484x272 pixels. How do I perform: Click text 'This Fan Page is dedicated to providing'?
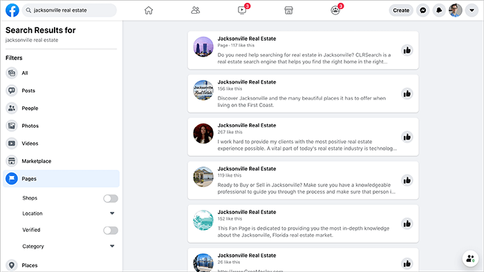tap(265, 229)
